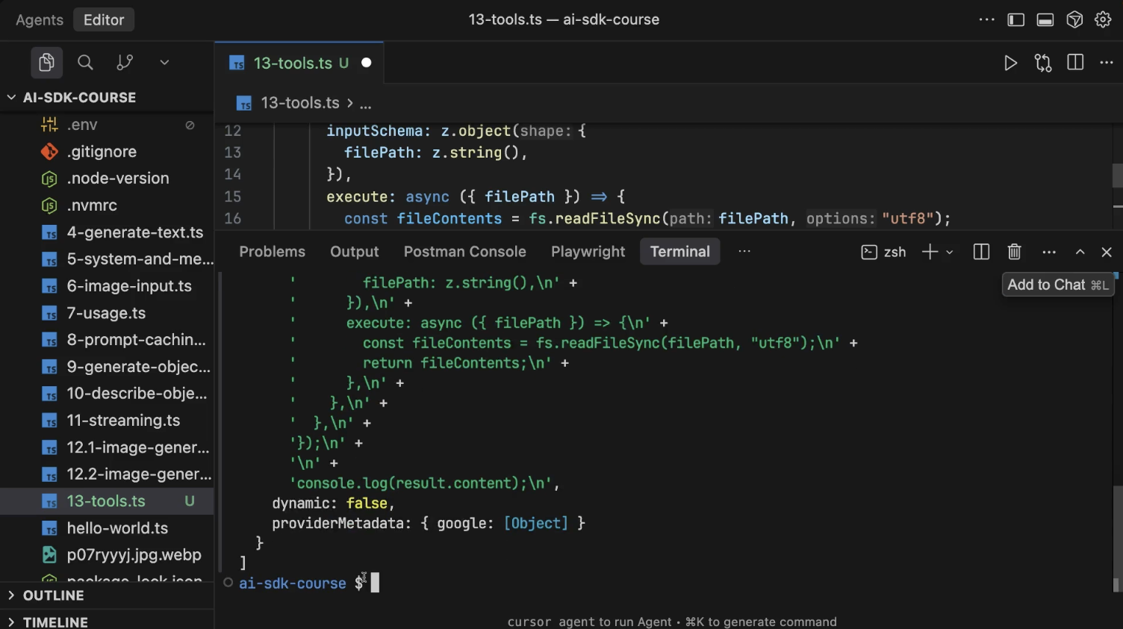
Task: Switch to Agents mode
Action: pos(40,20)
